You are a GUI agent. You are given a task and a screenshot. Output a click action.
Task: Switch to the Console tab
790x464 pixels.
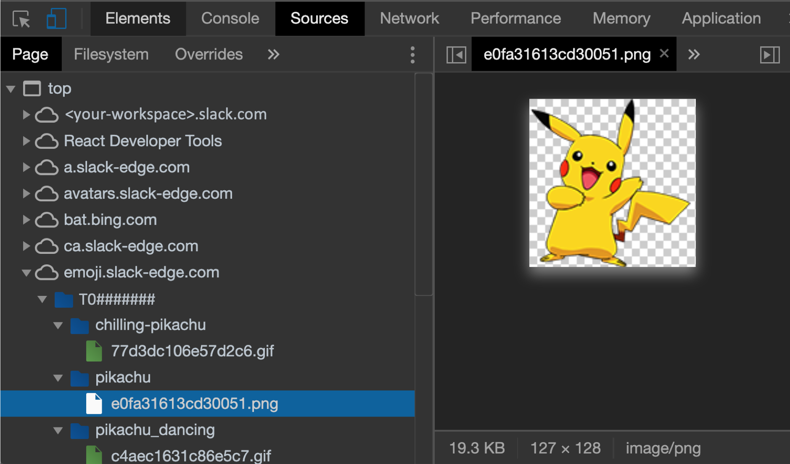click(x=230, y=18)
